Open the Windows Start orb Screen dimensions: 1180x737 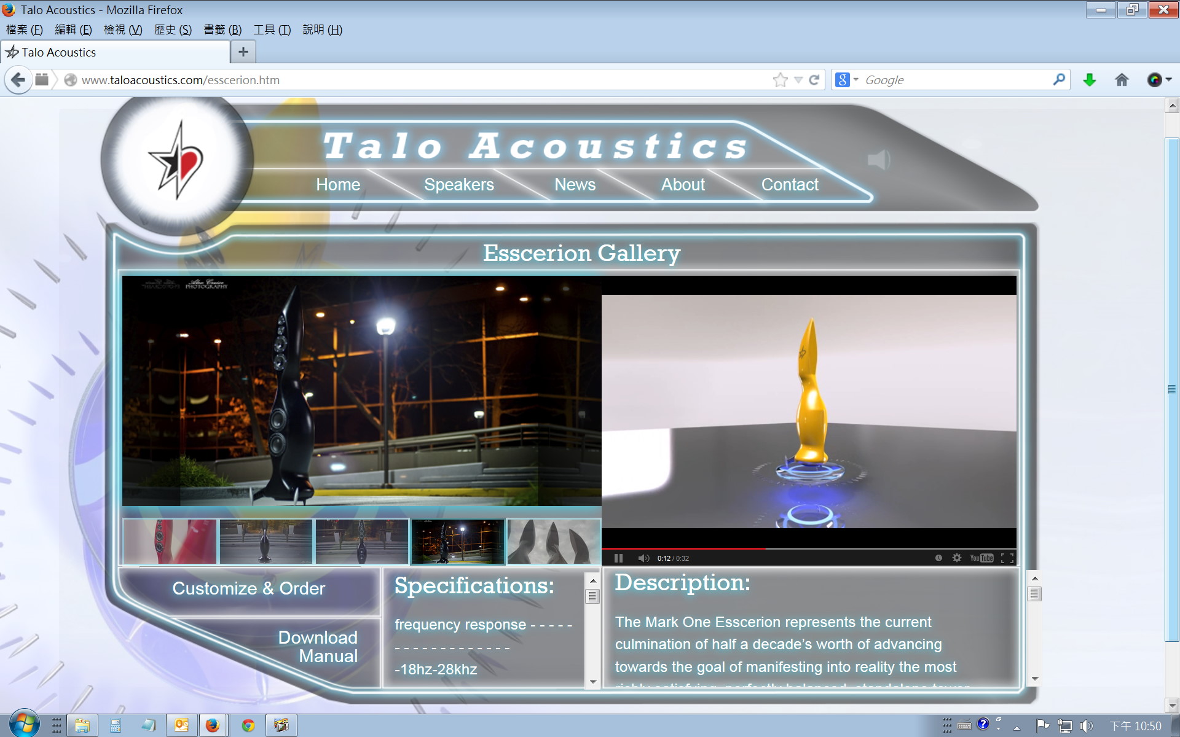(x=25, y=725)
